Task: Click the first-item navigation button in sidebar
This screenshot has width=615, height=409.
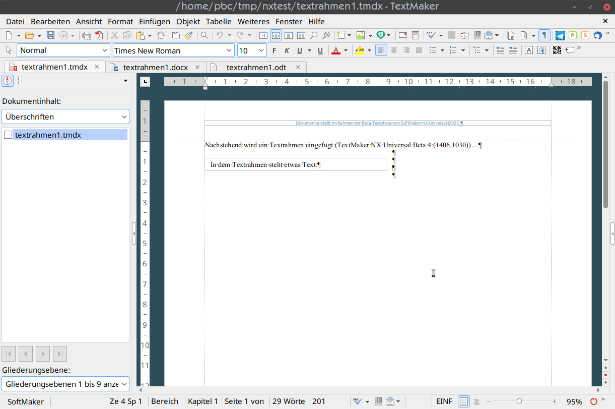Action: pyautogui.click(x=9, y=354)
